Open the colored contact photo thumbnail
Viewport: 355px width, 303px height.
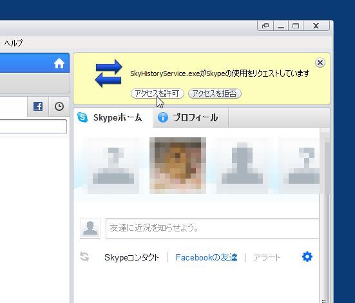[x=178, y=166]
